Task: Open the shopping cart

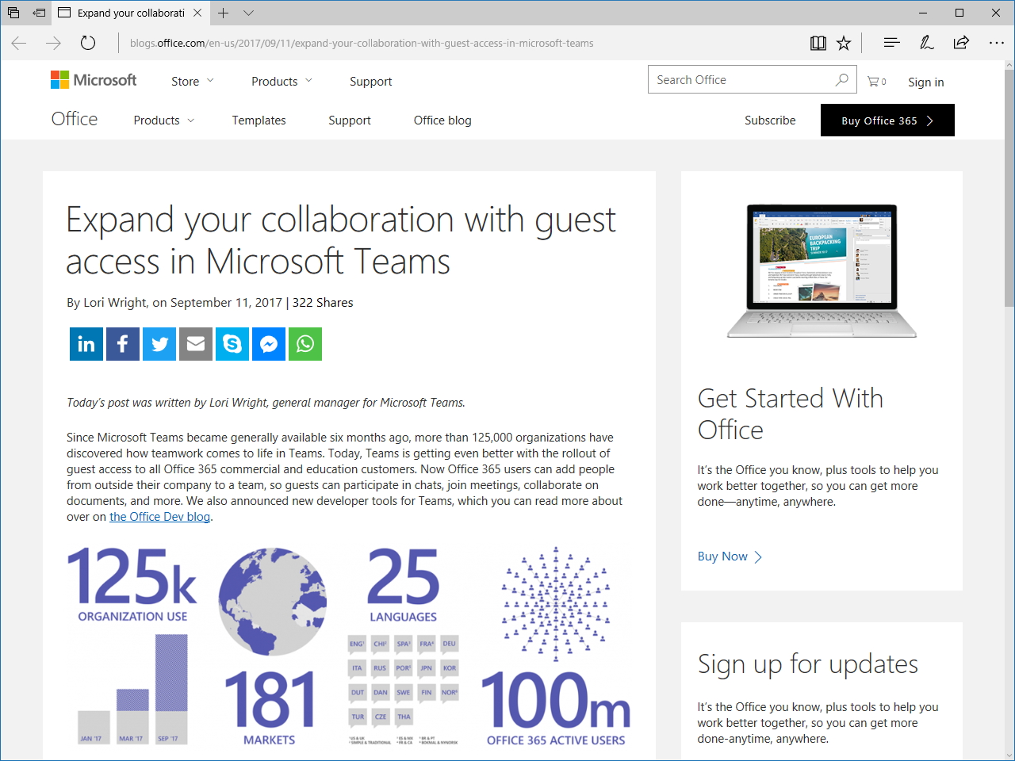Action: (x=872, y=81)
